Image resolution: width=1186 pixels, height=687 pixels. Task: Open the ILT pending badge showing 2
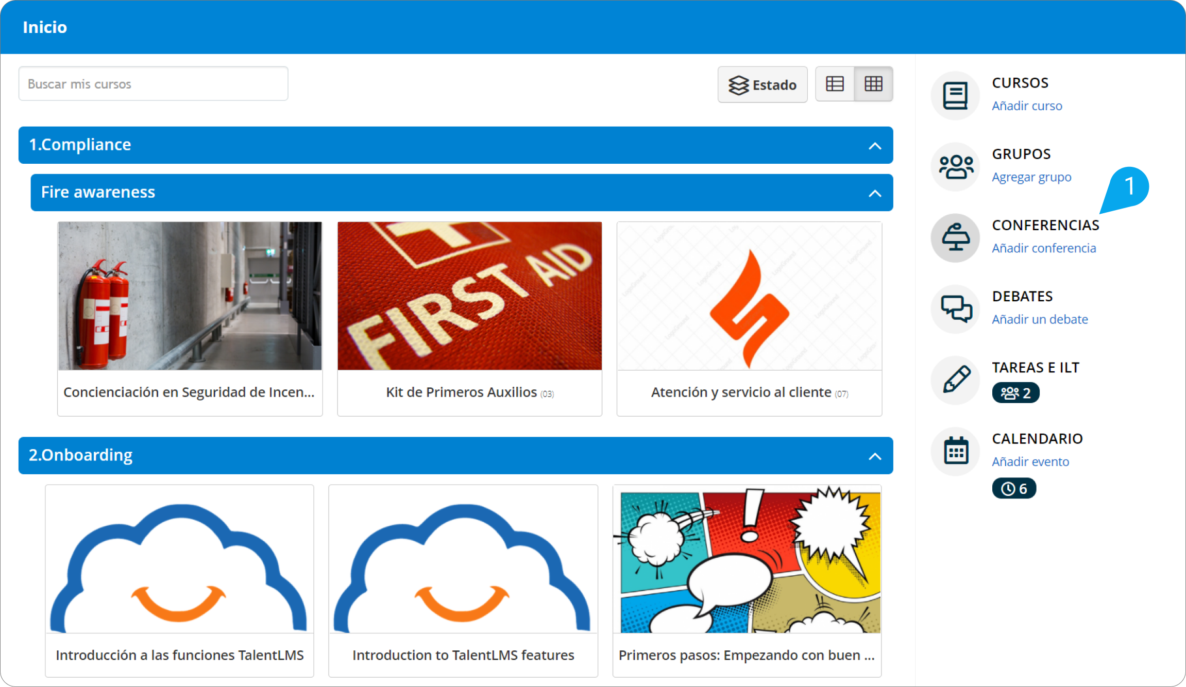tap(1015, 393)
